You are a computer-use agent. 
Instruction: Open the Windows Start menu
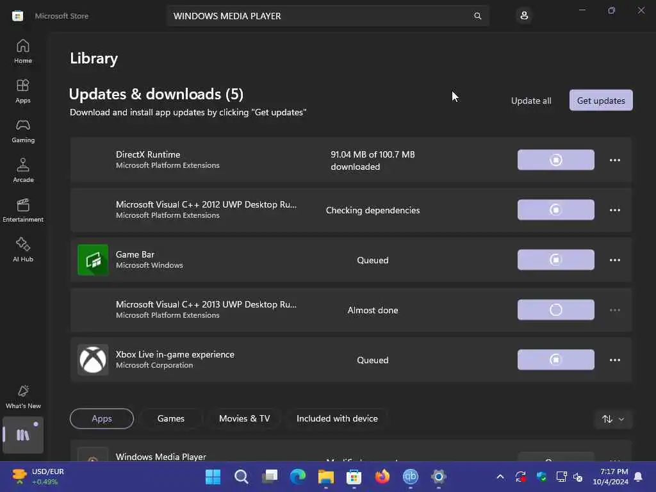(x=213, y=477)
